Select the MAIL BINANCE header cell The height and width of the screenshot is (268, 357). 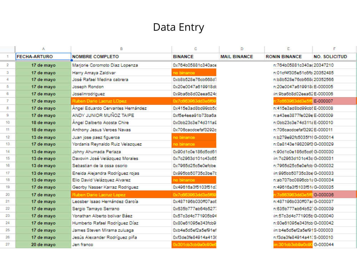pos(242,56)
